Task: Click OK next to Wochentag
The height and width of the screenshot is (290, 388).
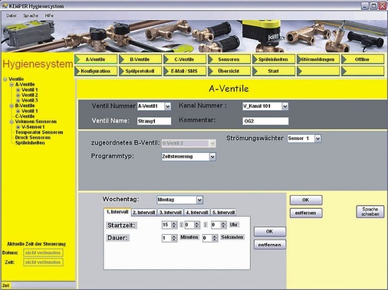Action: click(306, 200)
